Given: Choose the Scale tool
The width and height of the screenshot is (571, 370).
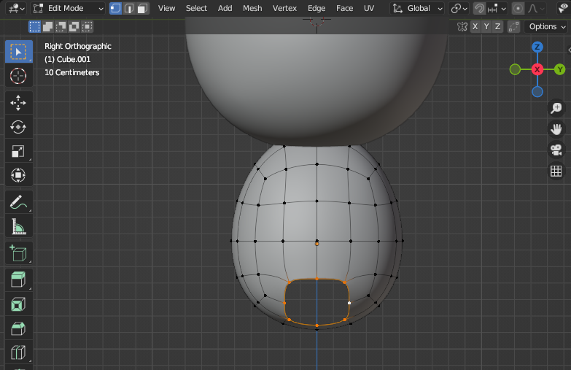Looking at the screenshot, I should (18, 152).
